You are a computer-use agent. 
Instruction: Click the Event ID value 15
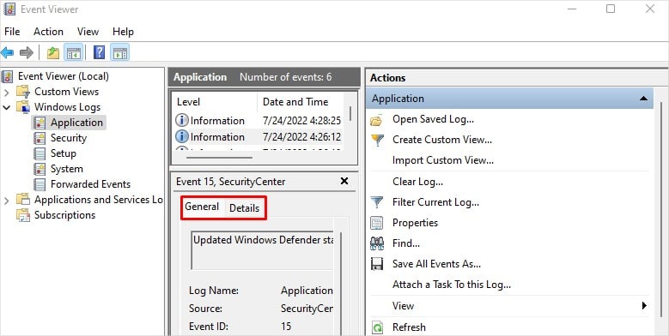click(x=286, y=327)
